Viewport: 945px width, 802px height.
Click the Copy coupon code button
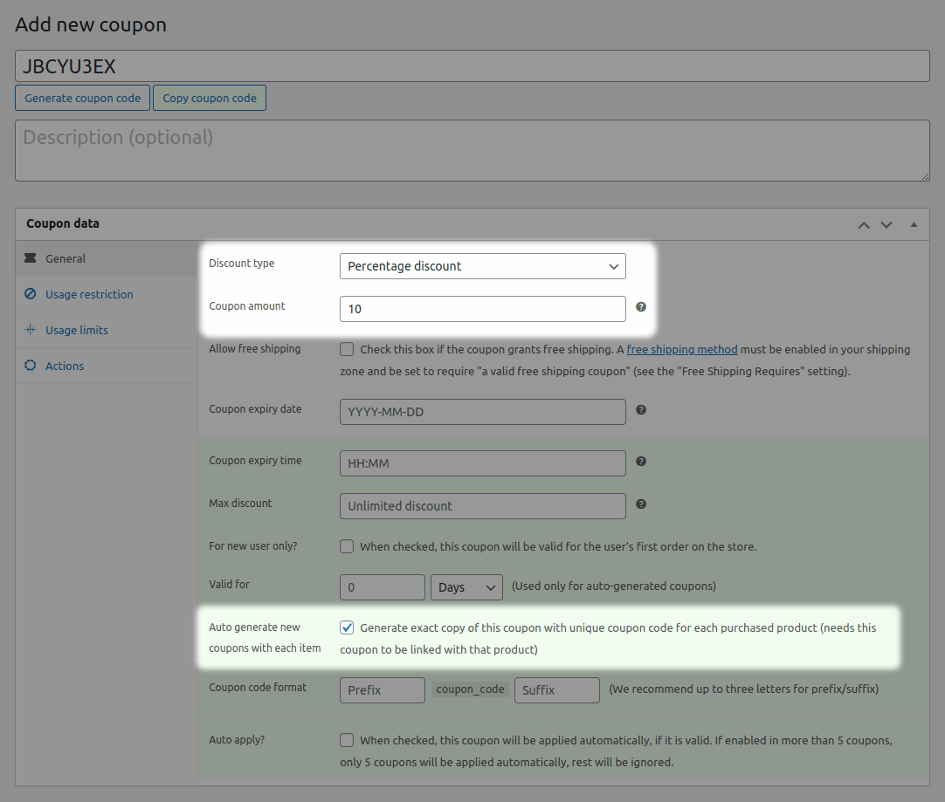210,97
